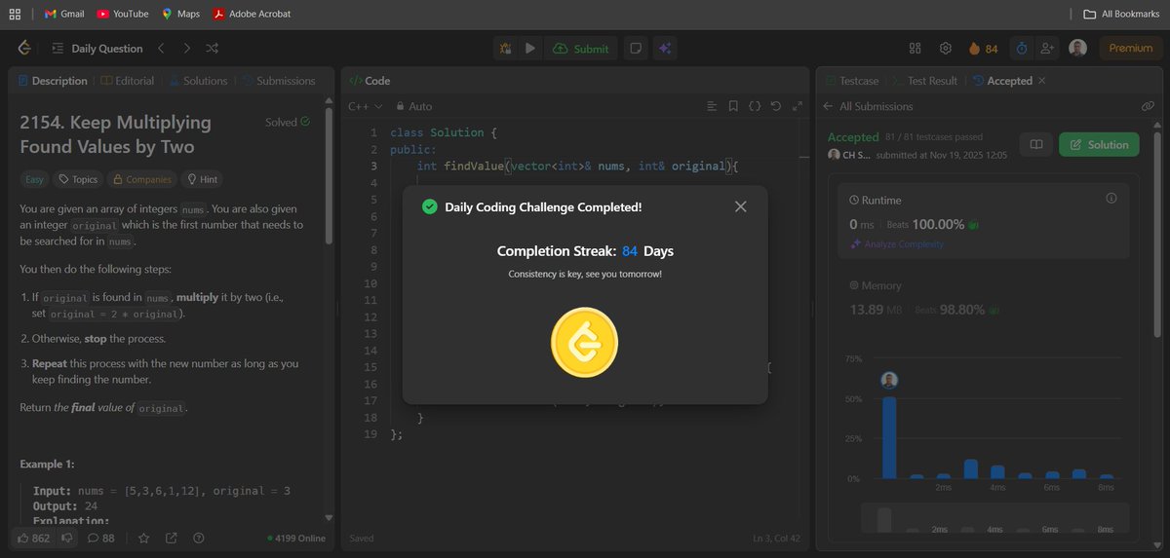Click the LeetCode logo home icon

click(x=25, y=48)
